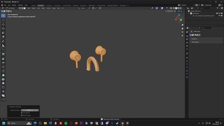
Task: Select the Inset Faces tool
Action: (x=3, y=59)
